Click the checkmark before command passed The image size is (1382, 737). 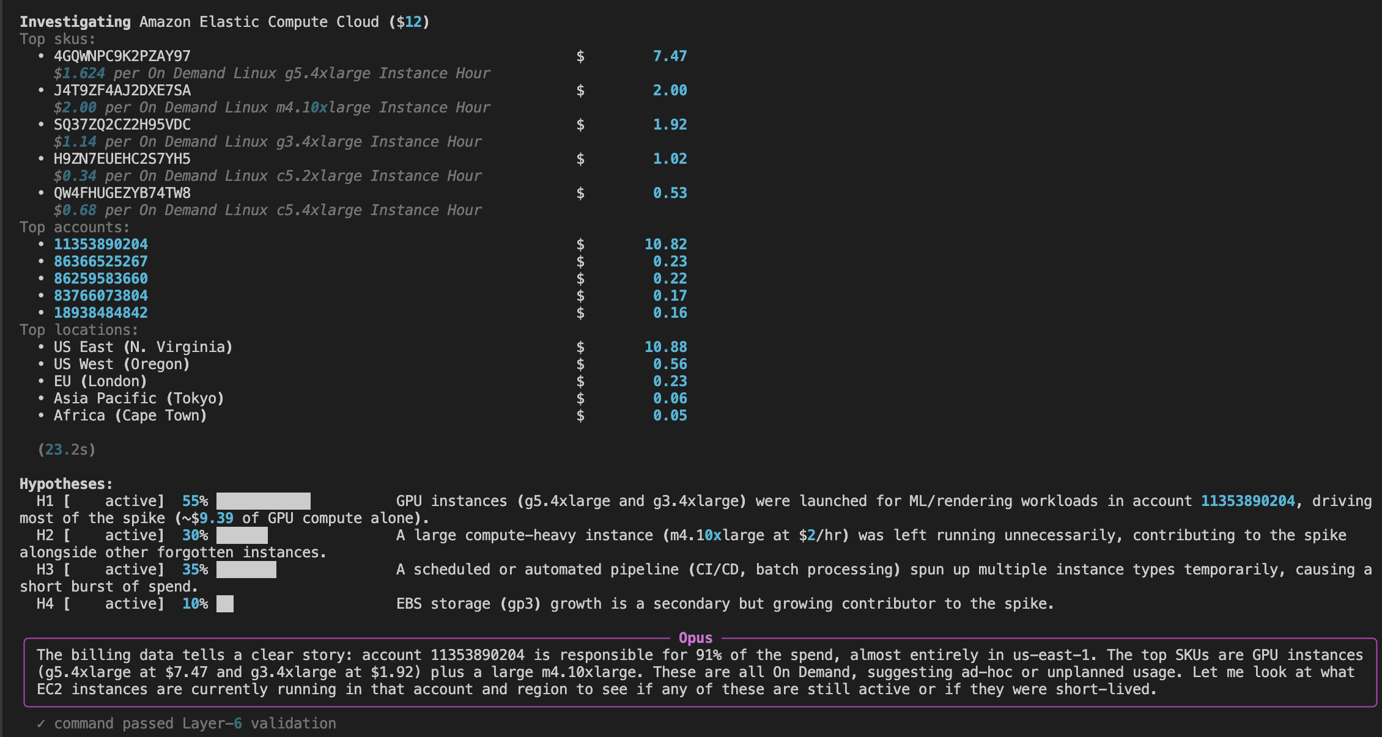(41, 724)
